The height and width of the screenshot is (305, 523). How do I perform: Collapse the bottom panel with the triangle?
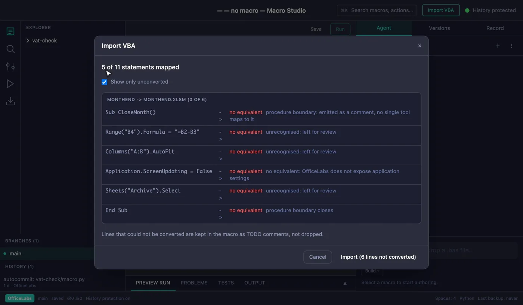click(345, 283)
